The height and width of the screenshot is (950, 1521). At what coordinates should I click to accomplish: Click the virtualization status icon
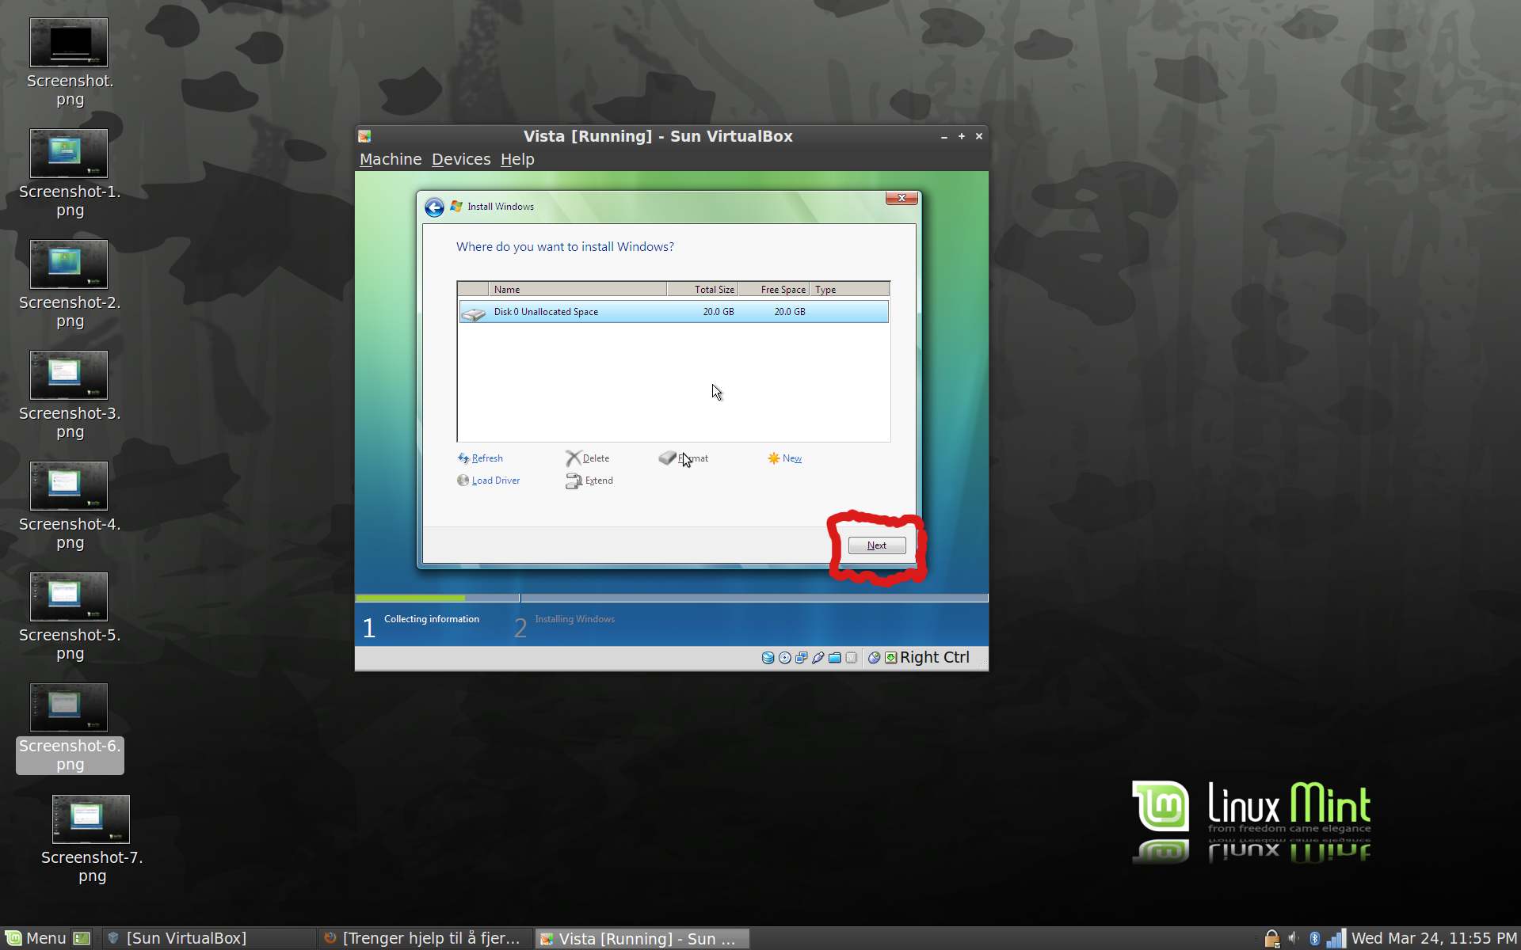pos(852,658)
